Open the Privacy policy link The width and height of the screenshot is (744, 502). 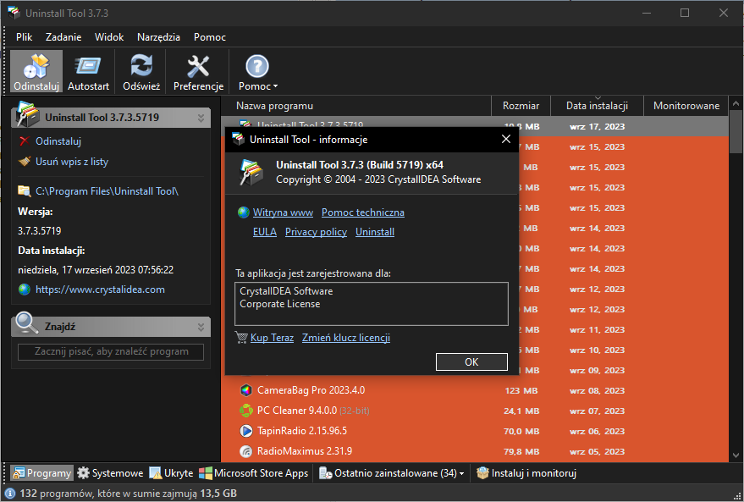click(x=316, y=232)
